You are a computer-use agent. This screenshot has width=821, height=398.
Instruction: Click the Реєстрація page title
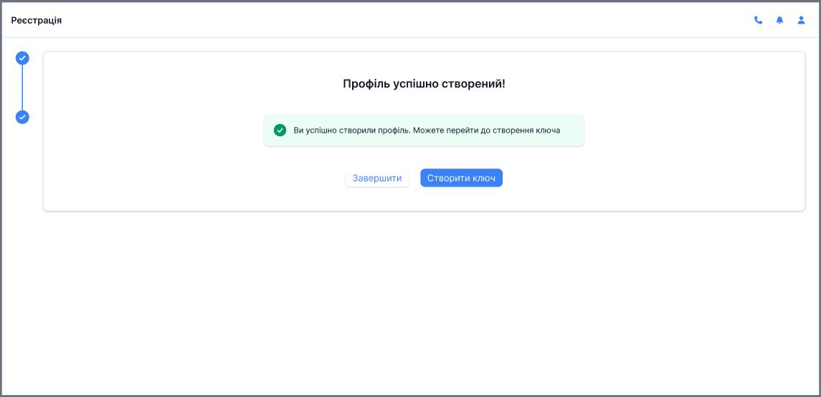(x=37, y=20)
